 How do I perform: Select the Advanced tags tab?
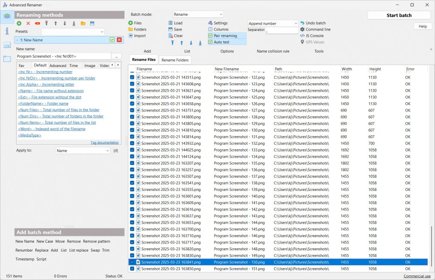tap(58, 66)
